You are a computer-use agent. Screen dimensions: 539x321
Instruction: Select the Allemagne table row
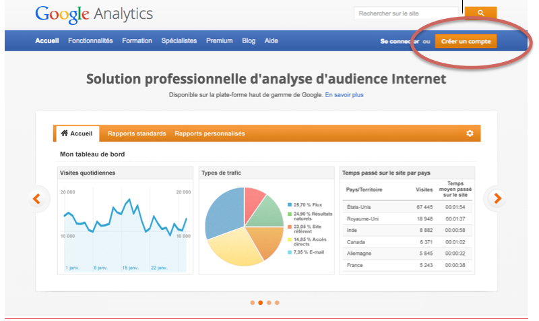[x=407, y=253]
